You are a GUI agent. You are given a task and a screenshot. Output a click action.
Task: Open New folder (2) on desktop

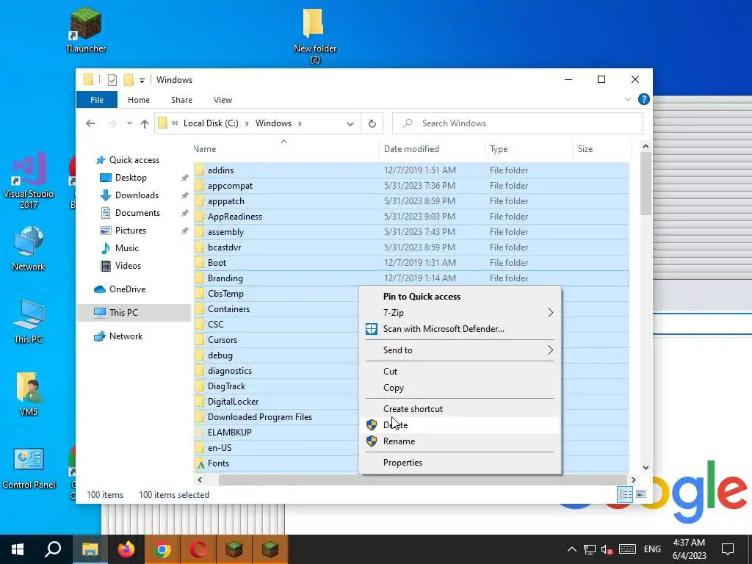coord(314,36)
